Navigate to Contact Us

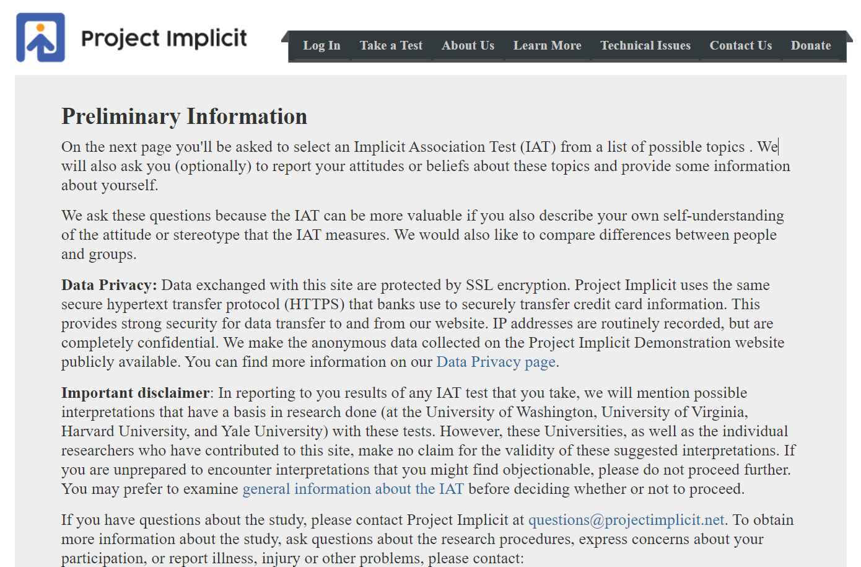pyautogui.click(x=740, y=46)
